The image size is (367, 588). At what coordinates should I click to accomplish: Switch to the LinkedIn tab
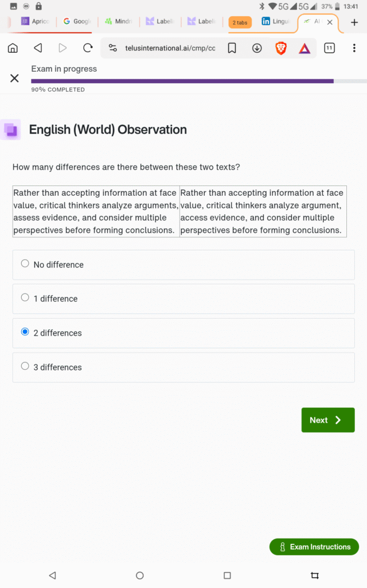(275, 22)
